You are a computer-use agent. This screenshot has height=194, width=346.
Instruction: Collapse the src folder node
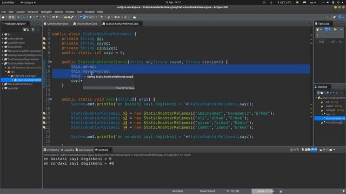pos(6,72)
